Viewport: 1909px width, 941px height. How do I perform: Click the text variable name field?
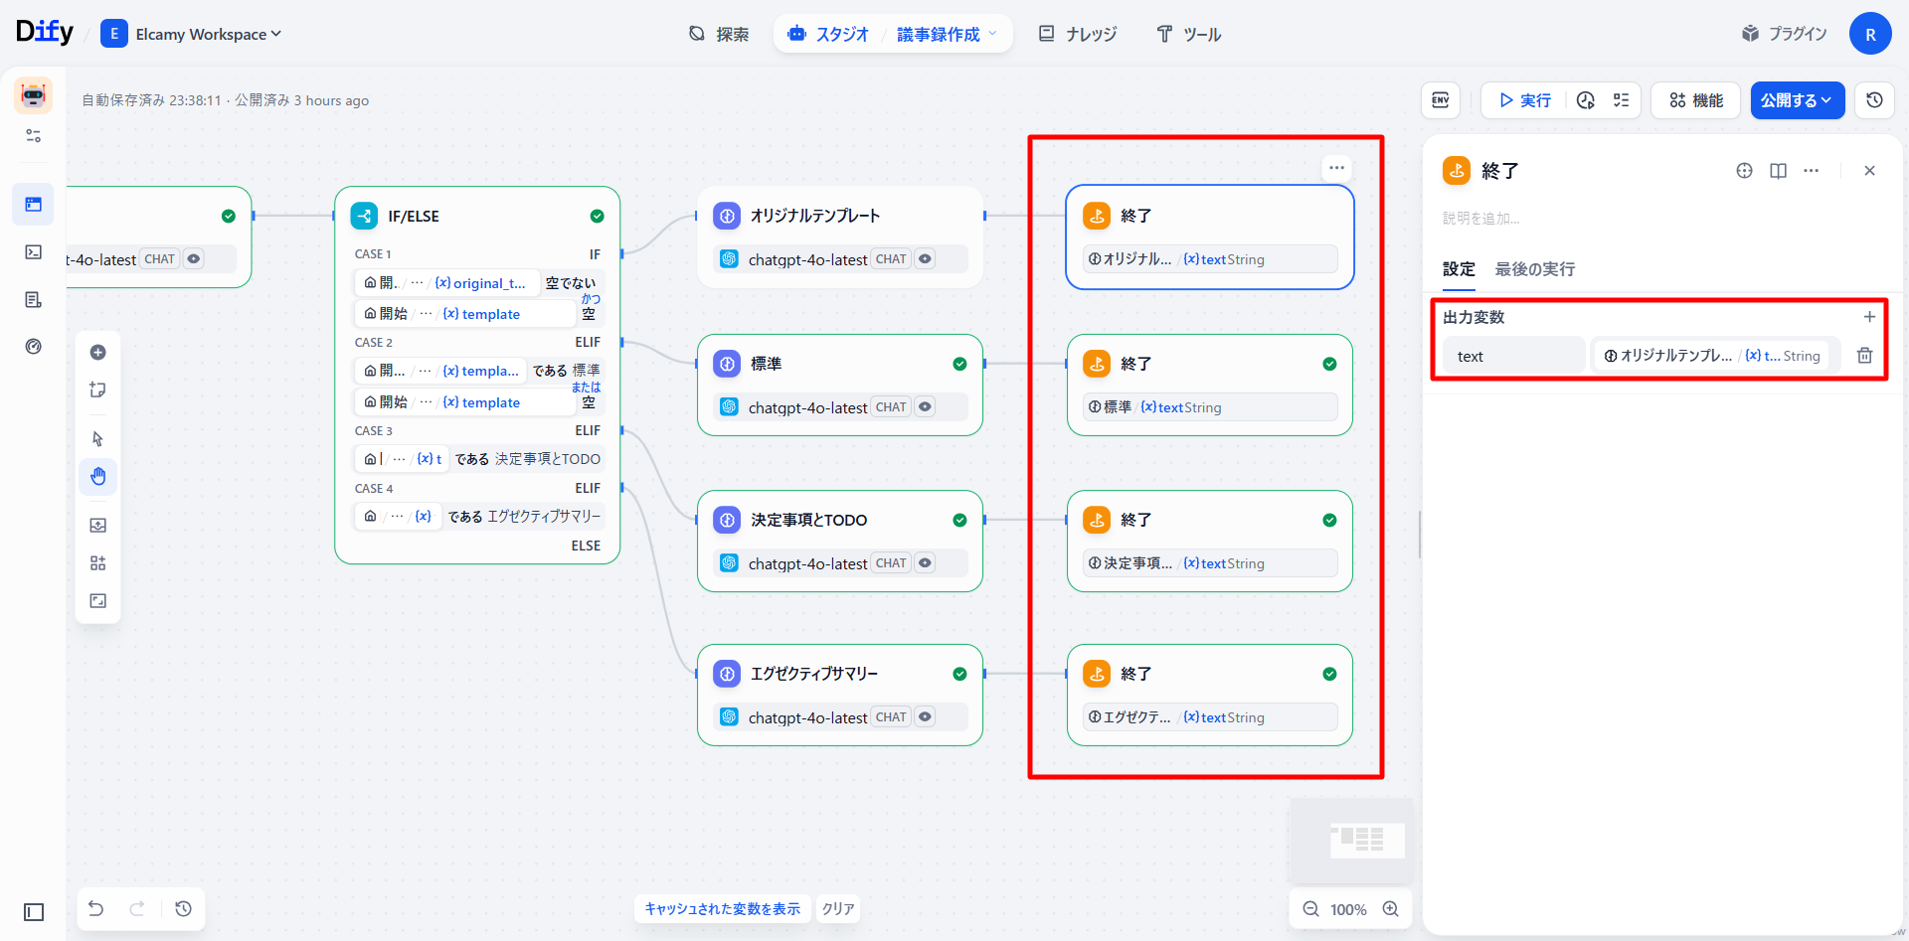pyautogui.click(x=1512, y=356)
